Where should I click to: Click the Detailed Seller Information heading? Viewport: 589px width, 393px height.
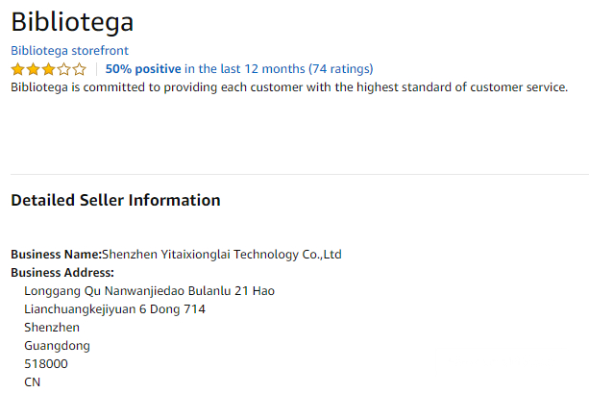click(x=115, y=201)
